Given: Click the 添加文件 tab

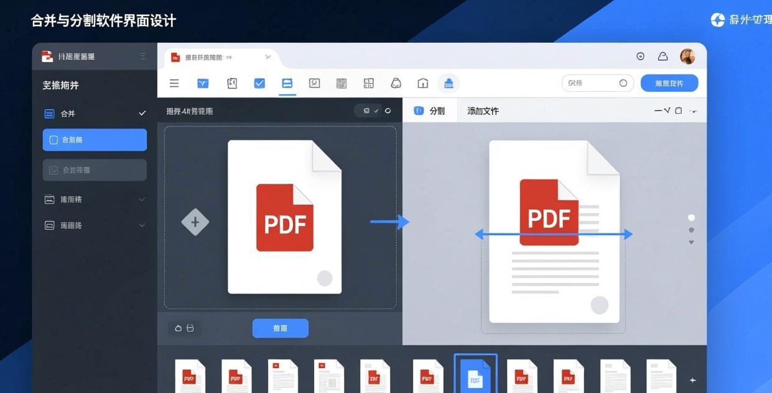Looking at the screenshot, I should 483,111.
